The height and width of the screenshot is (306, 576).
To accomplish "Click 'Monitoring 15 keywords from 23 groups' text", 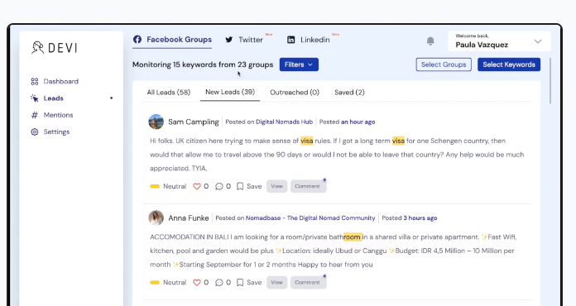I will tap(203, 65).
